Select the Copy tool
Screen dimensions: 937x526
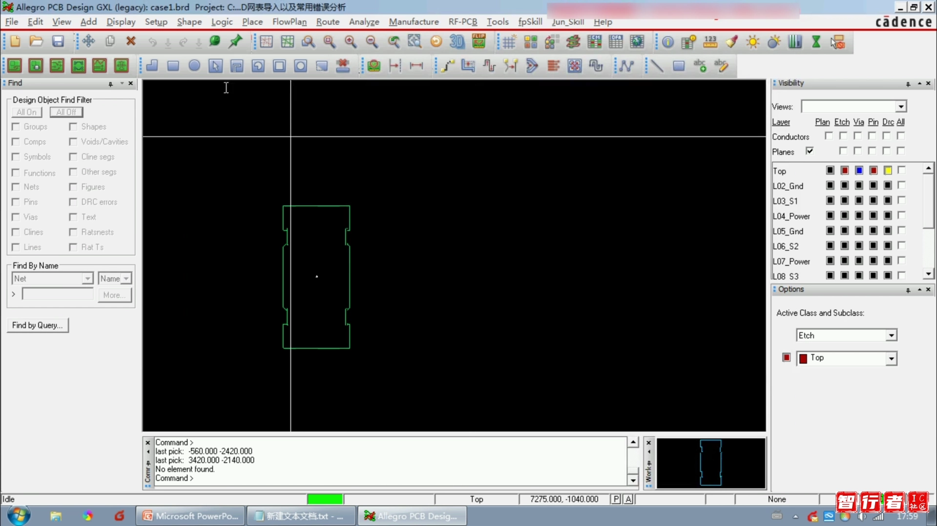[x=110, y=42]
